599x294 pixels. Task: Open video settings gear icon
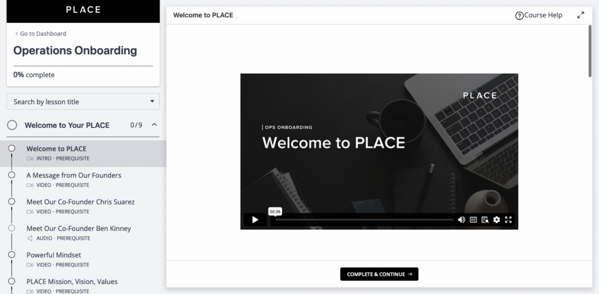[497, 220]
